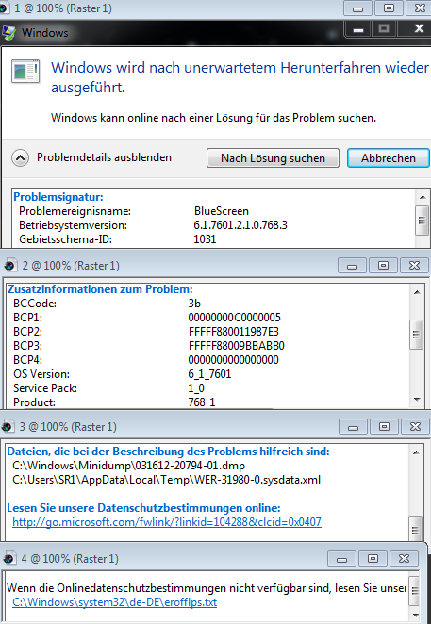Click scrollbar thumb in Problemsignatur list
Image resolution: width=431 pixels, height=624 pixels.
(x=422, y=220)
